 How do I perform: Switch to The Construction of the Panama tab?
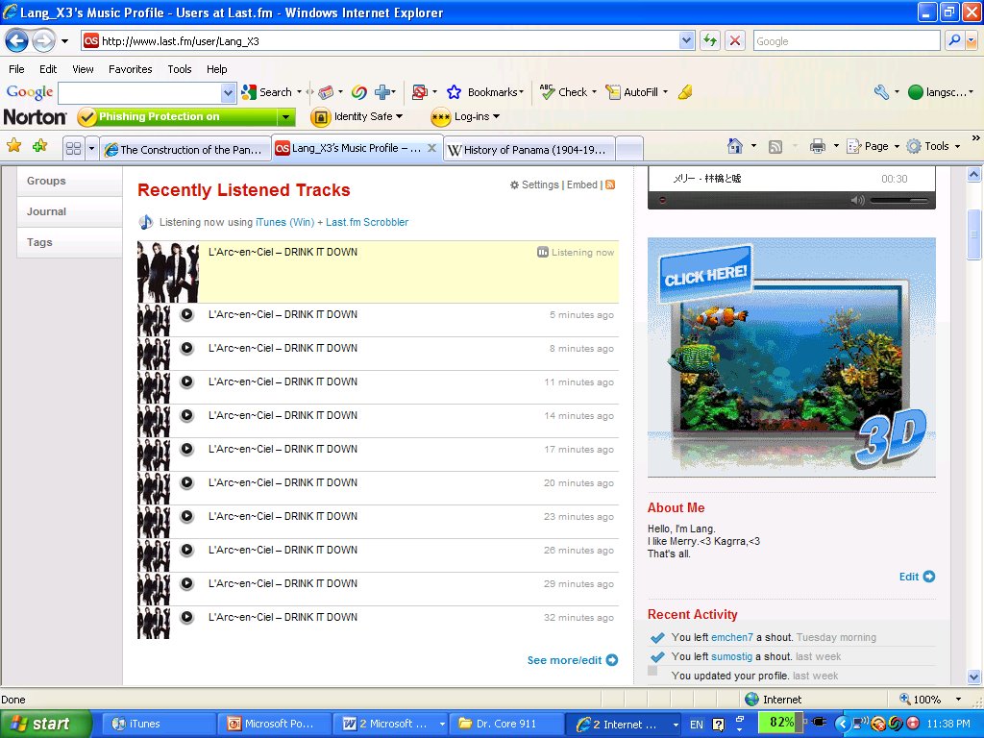[184, 149]
